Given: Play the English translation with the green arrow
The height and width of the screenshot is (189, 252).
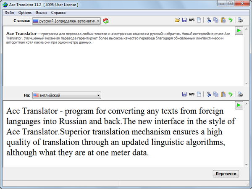Looking at the screenshot, I should (239, 105).
